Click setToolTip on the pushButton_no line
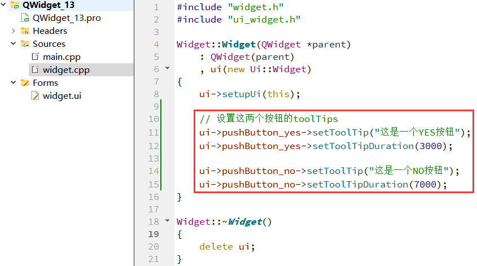Image resolution: width=477 pixels, height=266 pixels. click(335, 171)
